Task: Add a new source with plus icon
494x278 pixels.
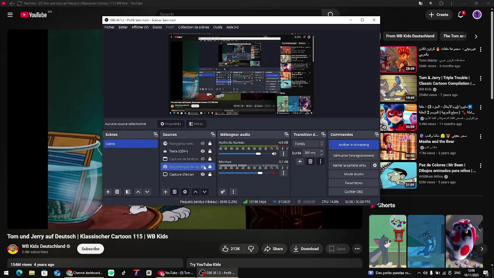Action: pyautogui.click(x=165, y=192)
